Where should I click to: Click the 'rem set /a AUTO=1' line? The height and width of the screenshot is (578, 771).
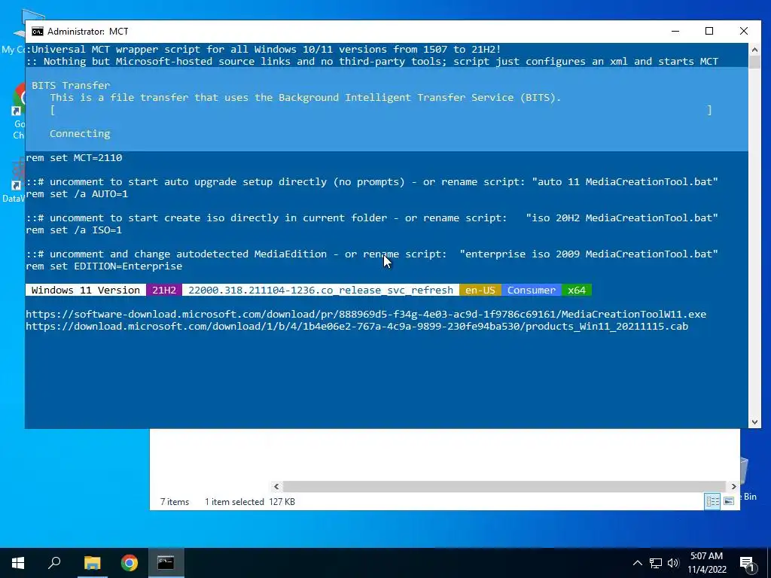pyautogui.click(x=77, y=193)
